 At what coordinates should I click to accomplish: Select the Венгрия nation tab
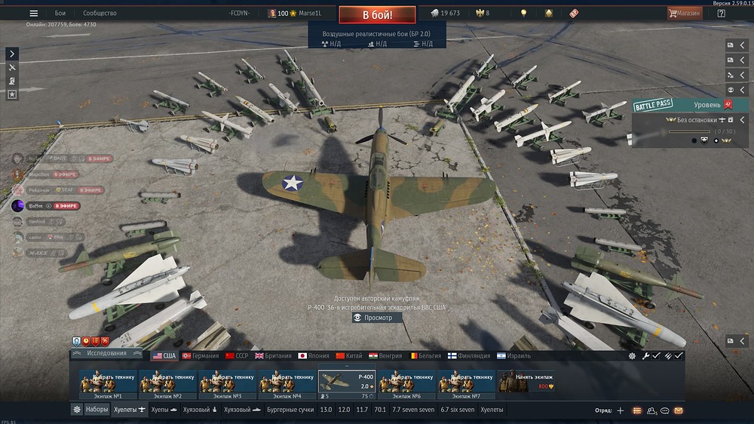(x=385, y=356)
